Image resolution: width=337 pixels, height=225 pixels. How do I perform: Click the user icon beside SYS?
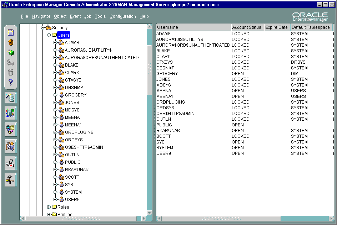(61, 184)
